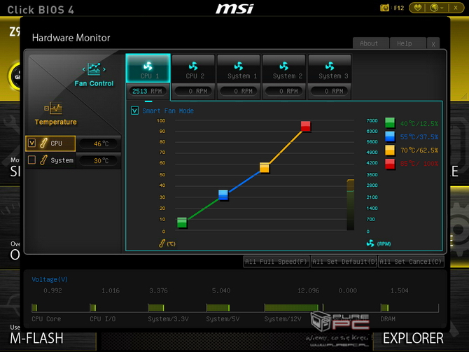Select the blue curve point on graph
469x352 pixels.
pos(223,195)
